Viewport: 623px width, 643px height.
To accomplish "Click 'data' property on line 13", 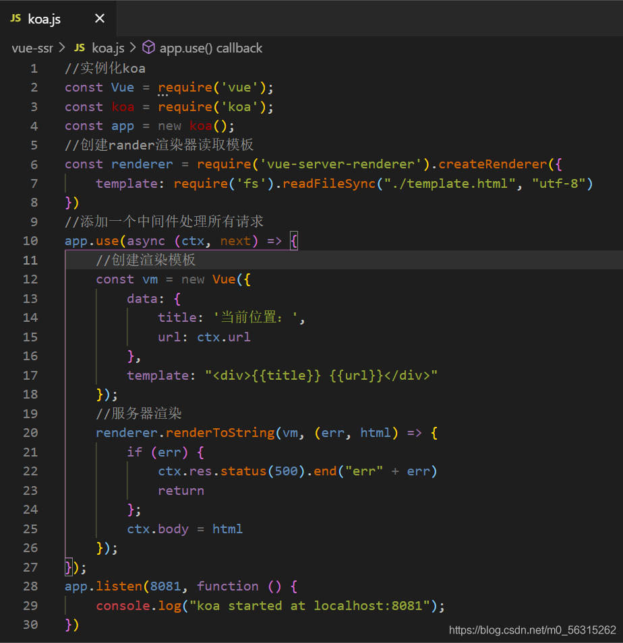I will pyautogui.click(x=142, y=298).
